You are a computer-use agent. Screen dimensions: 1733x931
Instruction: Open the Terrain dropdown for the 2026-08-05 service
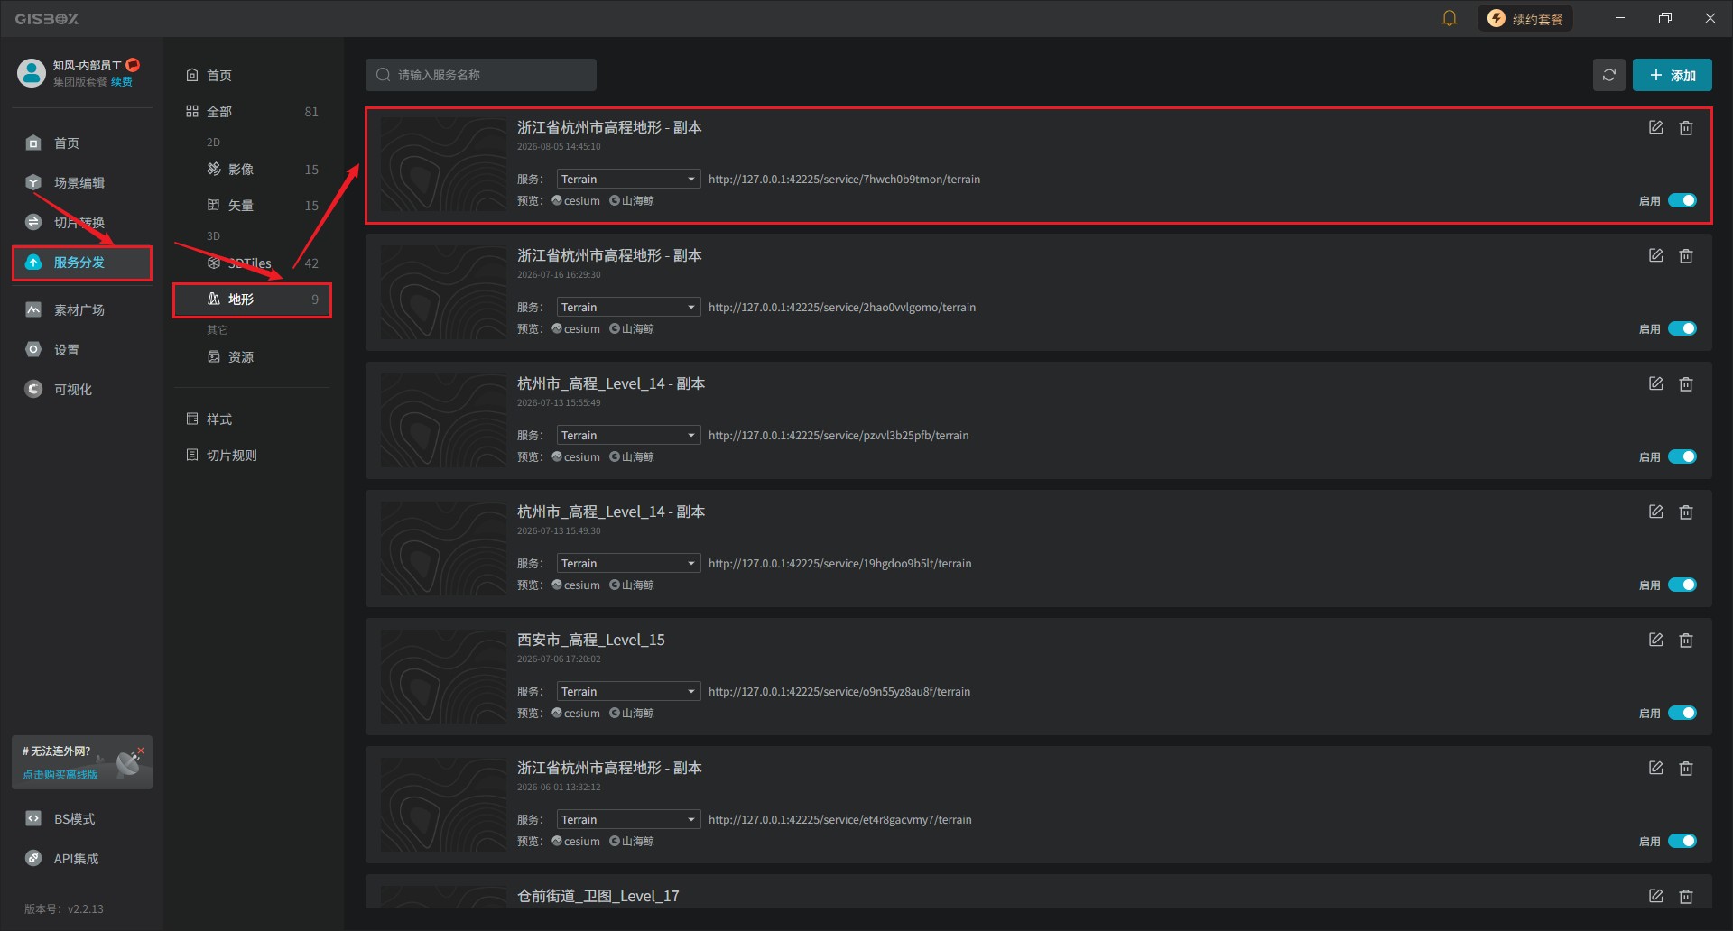coord(628,179)
